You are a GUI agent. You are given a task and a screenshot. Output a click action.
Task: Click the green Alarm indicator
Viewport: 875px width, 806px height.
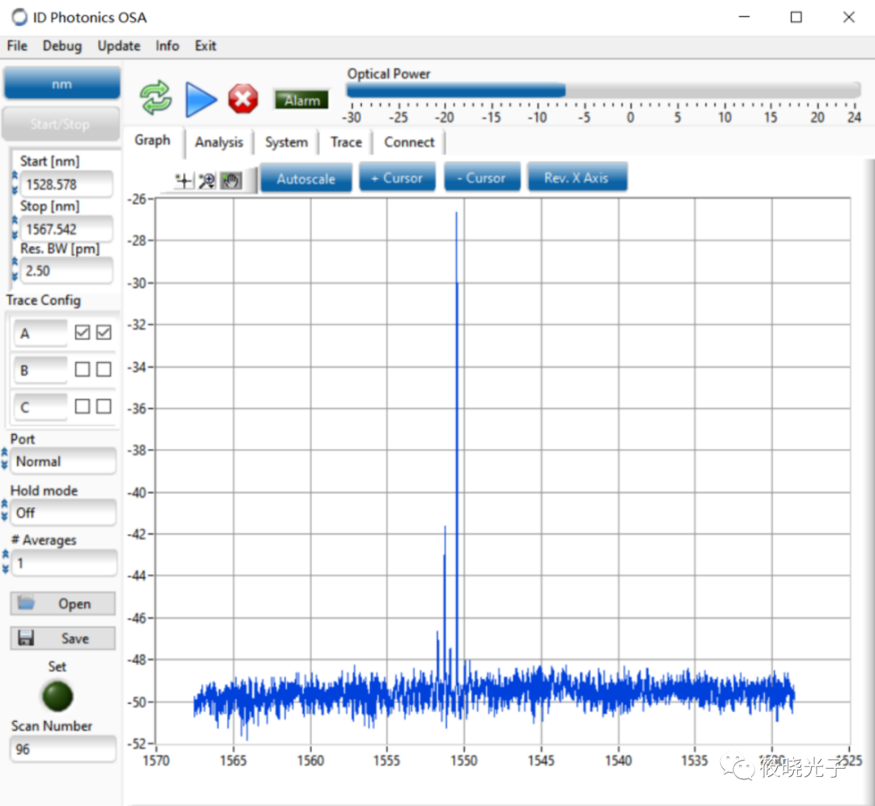[x=301, y=100]
